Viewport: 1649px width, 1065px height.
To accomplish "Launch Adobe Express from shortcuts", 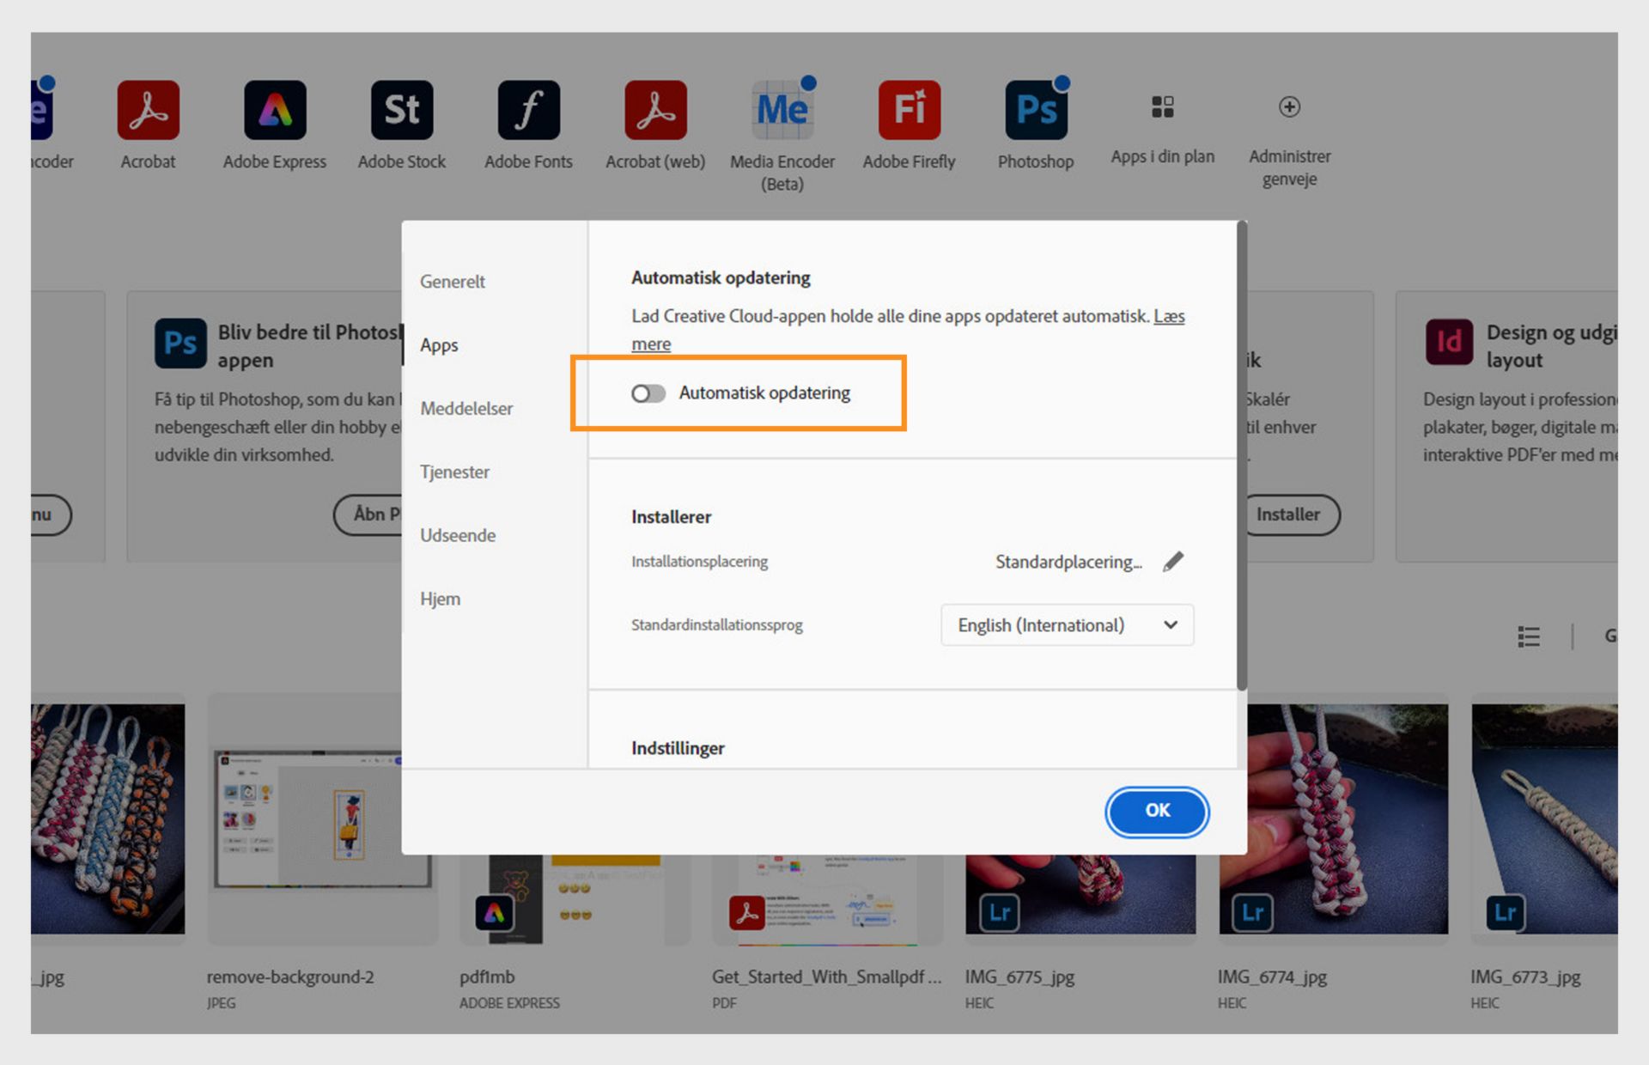I will 275,111.
